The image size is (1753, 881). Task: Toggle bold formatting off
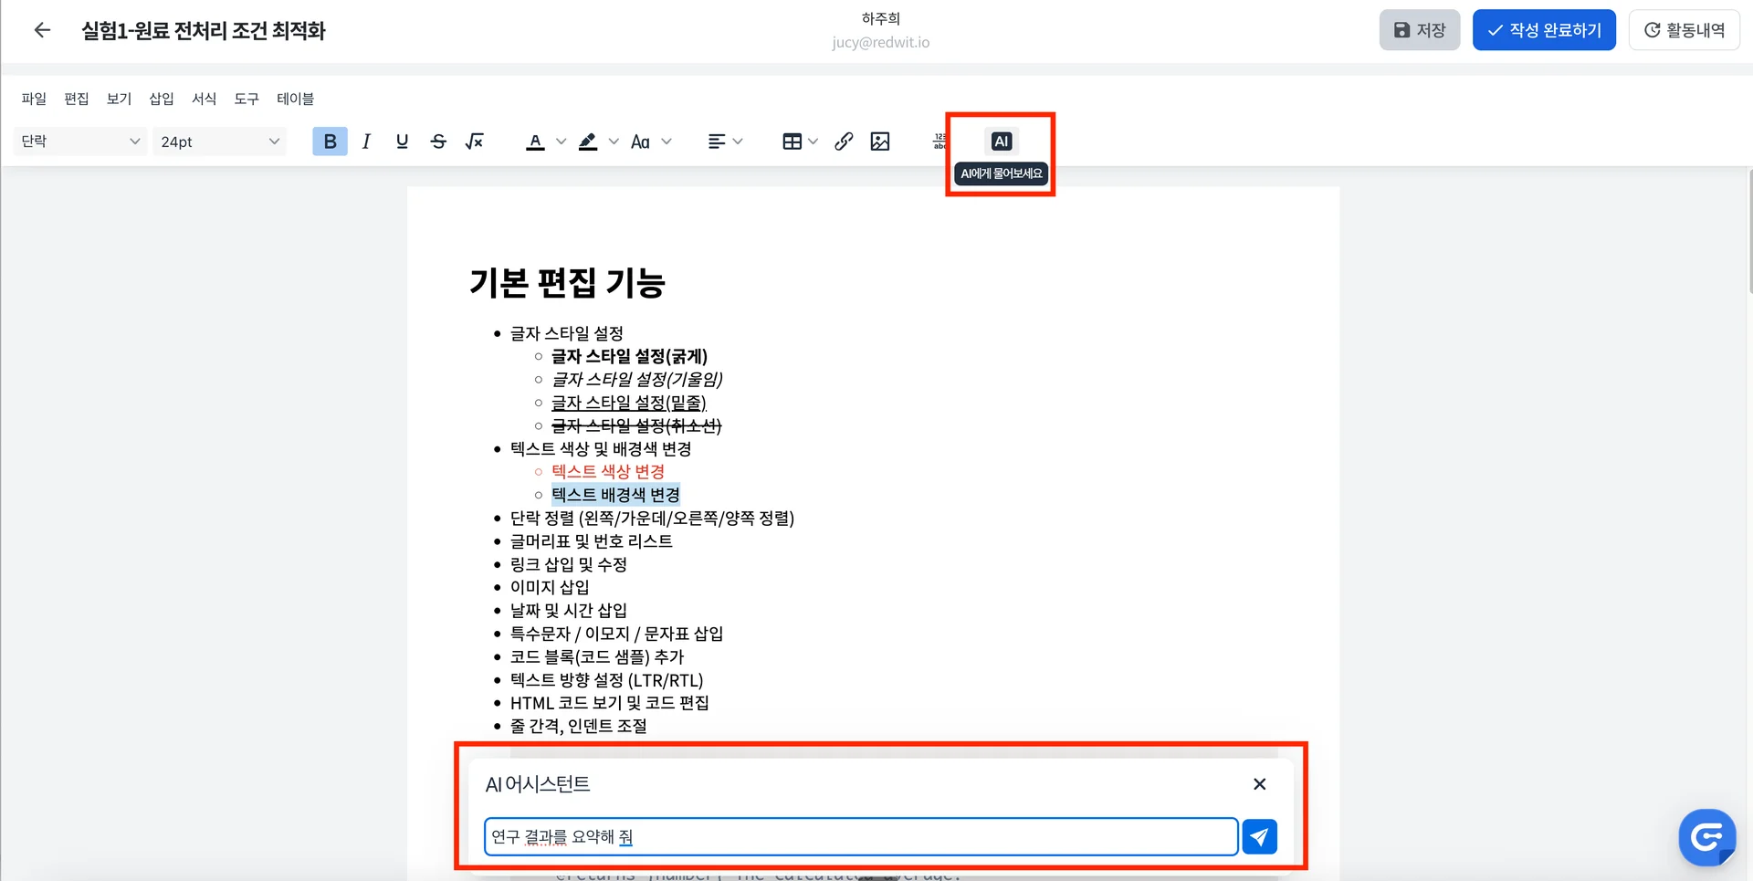[330, 142]
